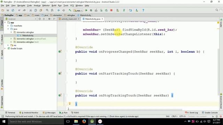The height and width of the screenshot is (125, 223).
Task: Click gutter override icon beside onStopTrackingTouch
Action: [x=60, y=95]
